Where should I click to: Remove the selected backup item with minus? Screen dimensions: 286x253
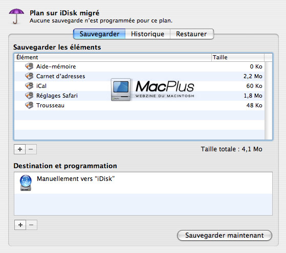point(31,149)
